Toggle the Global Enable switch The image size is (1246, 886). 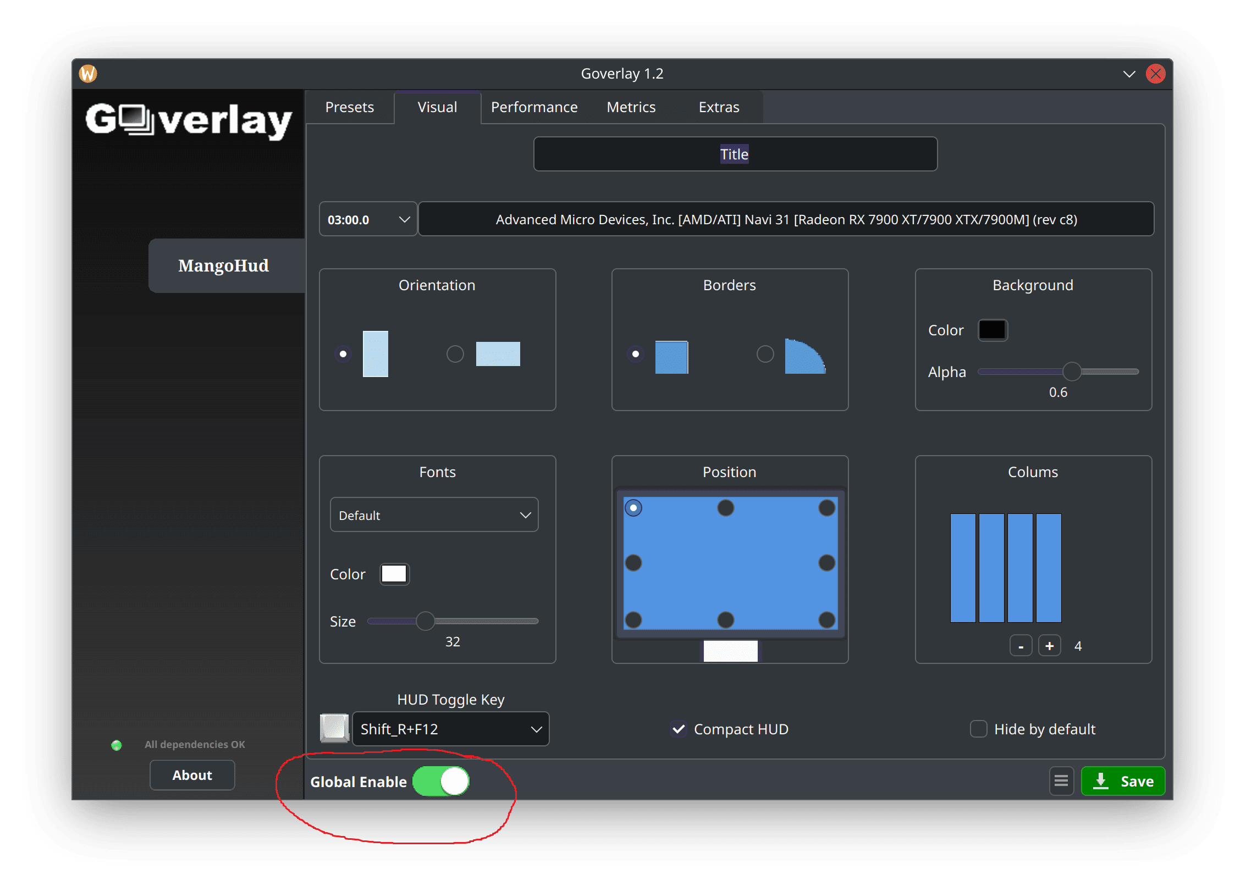coord(441,781)
